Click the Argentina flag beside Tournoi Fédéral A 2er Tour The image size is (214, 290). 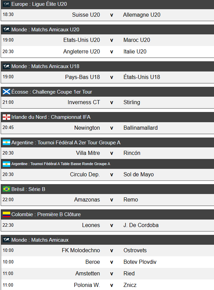click(6, 143)
